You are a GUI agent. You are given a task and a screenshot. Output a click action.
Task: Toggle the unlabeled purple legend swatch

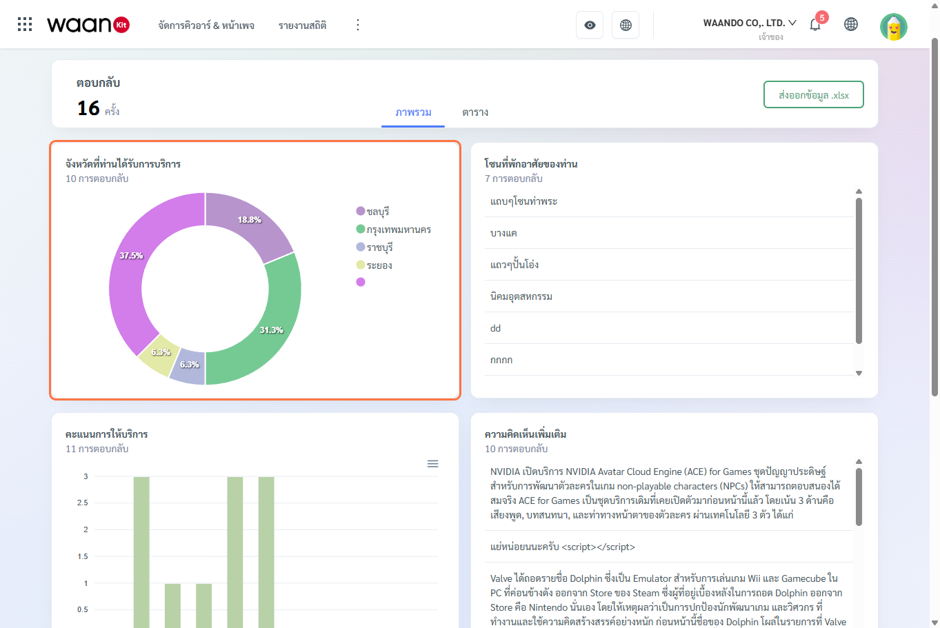361,282
